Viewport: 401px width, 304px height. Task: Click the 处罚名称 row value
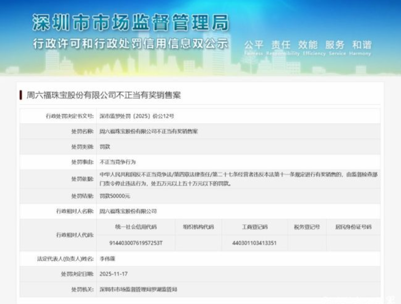click(149, 132)
